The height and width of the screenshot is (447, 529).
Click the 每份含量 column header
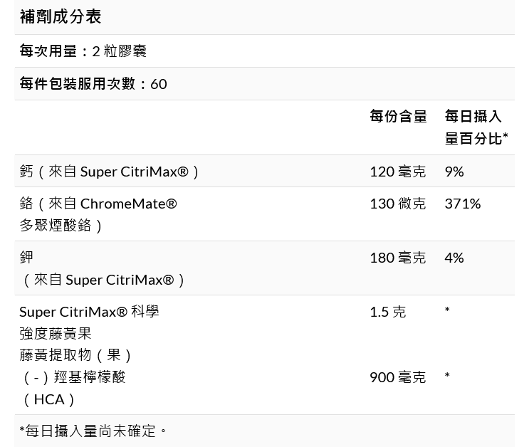(x=398, y=116)
